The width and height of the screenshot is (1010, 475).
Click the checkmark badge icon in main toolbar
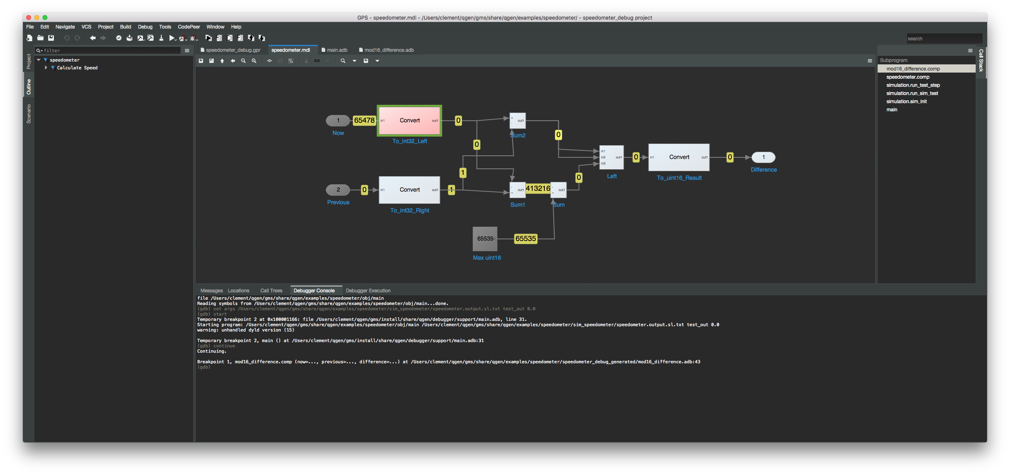119,38
